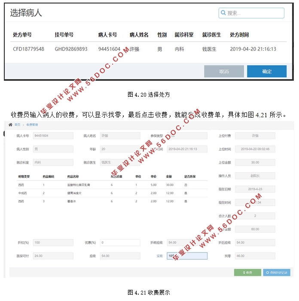Click the home icon in the breadcrumb
This screenshot has width=299, height=301.
(10, 125)
